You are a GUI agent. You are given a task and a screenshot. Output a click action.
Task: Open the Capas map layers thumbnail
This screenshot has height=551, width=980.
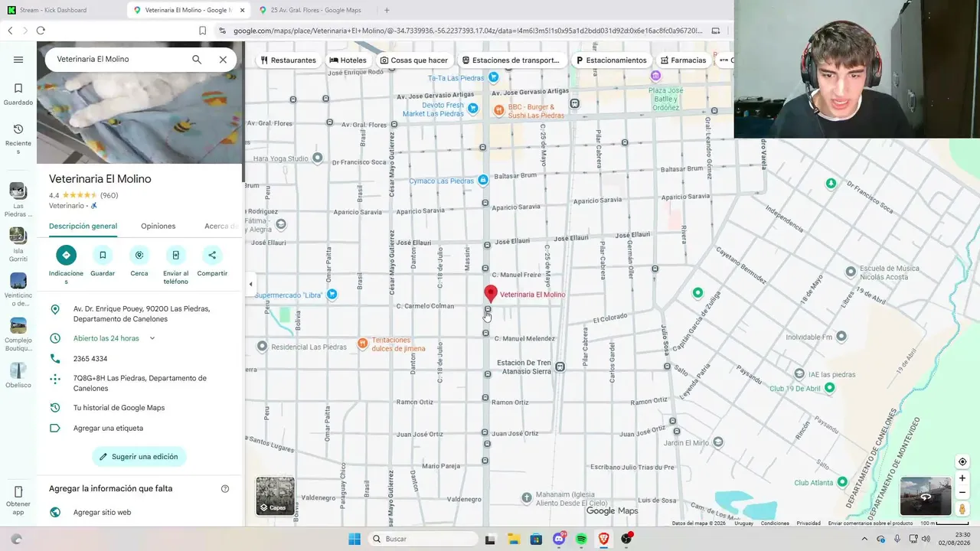(275, 496)
